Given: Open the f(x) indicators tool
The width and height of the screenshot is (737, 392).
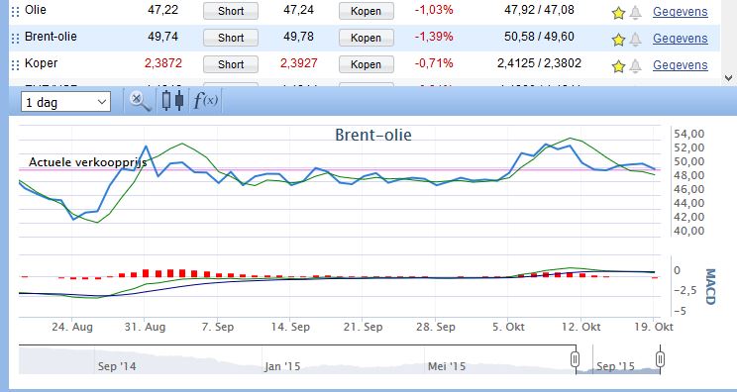Looking at the screenshot, I should pyautogui.click(x=206, y=100).
